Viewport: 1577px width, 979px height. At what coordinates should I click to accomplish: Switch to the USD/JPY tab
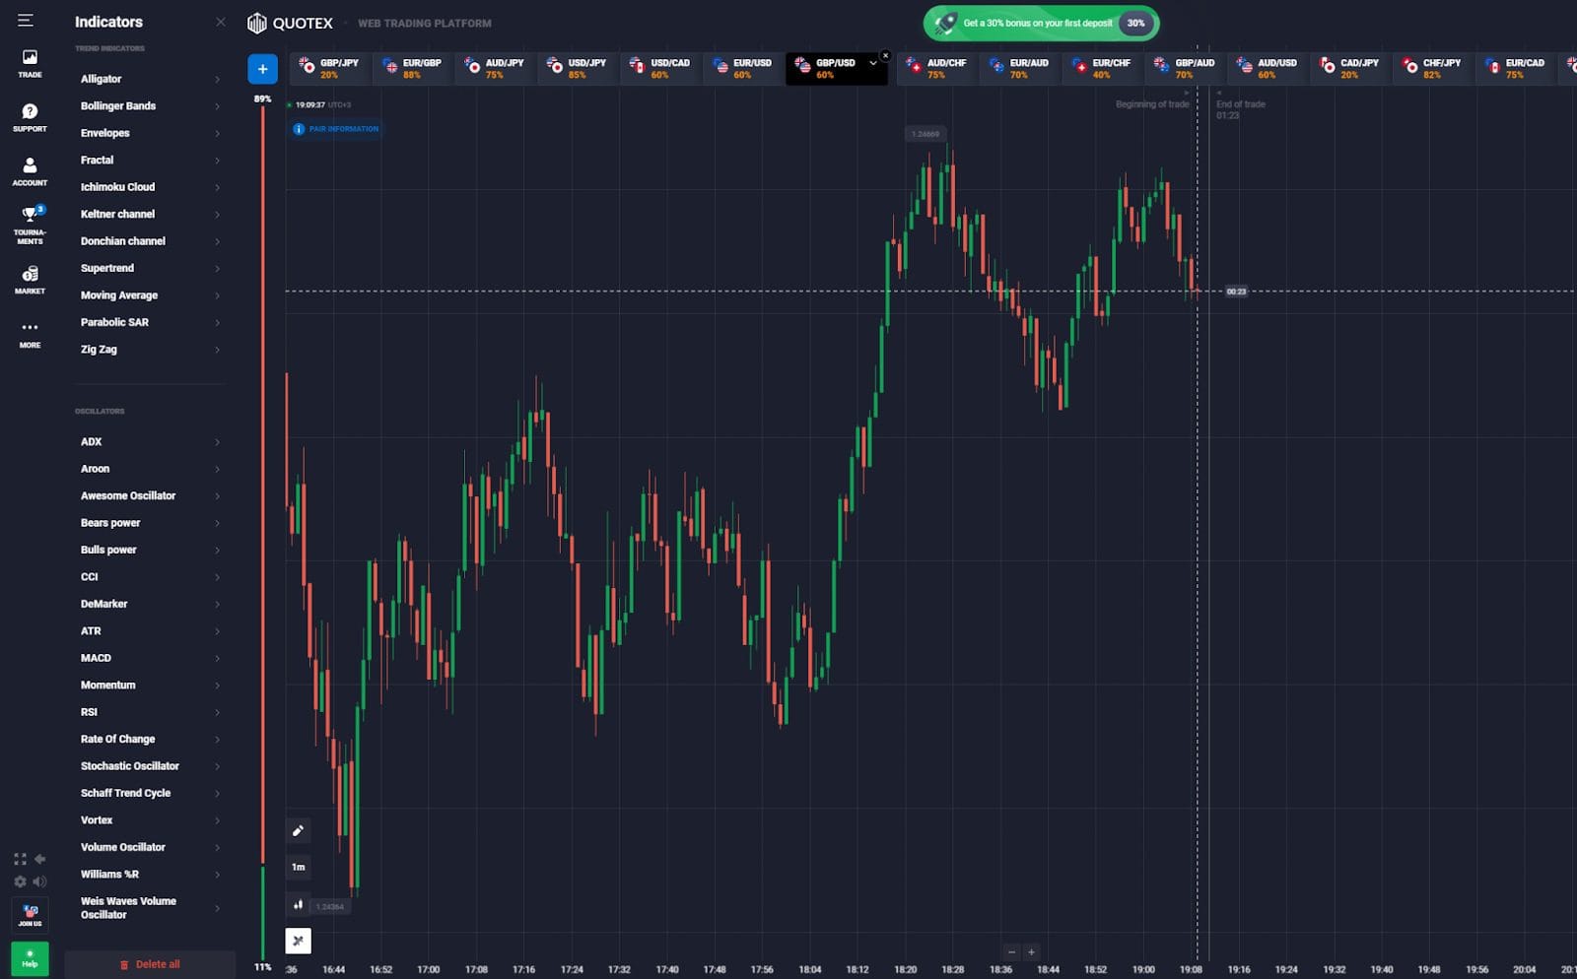coord(579,68)
